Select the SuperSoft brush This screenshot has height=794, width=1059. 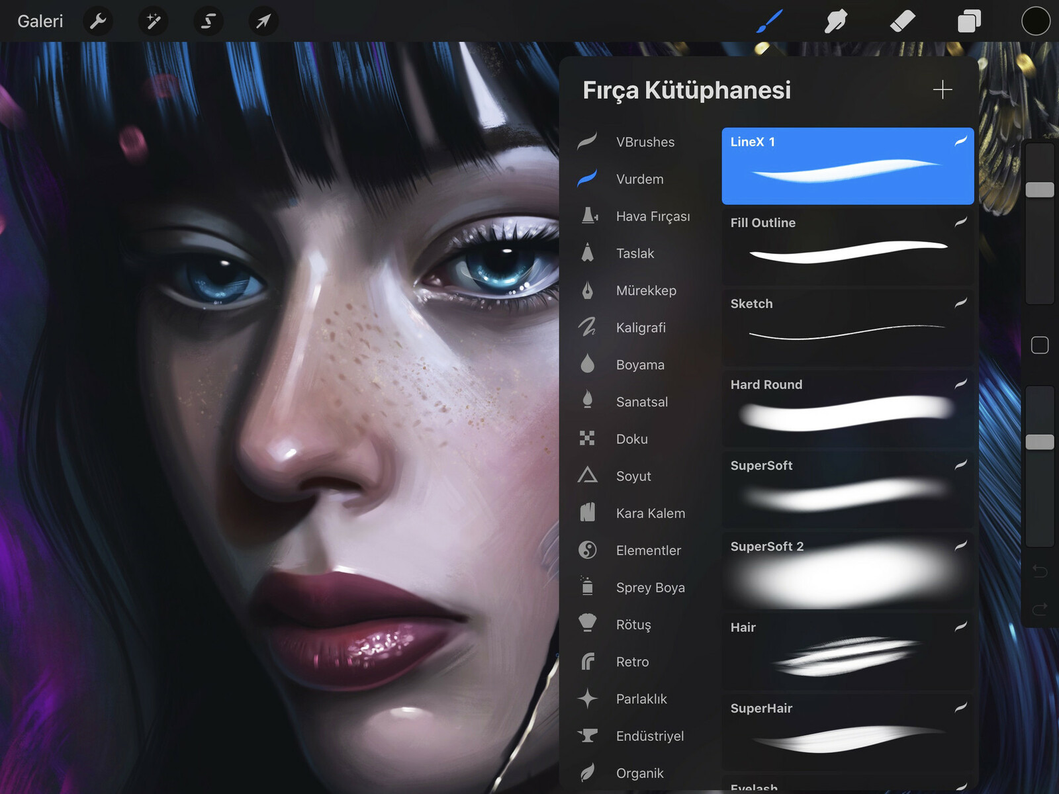(847, 490)
